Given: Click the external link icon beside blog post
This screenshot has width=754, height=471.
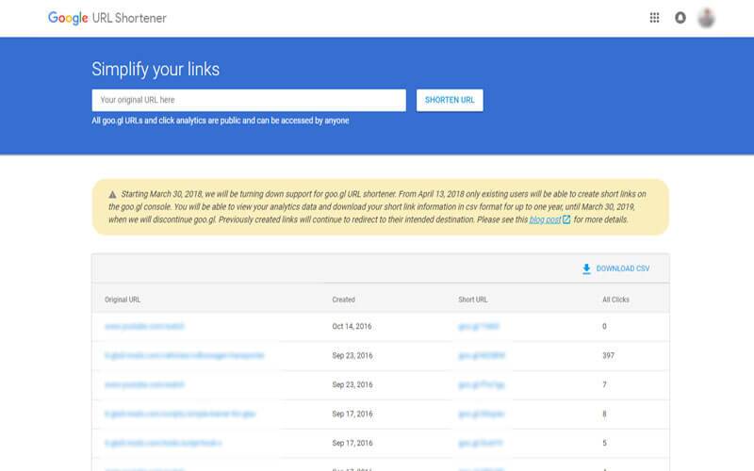Looking at the screenshot, I should 566,219.
